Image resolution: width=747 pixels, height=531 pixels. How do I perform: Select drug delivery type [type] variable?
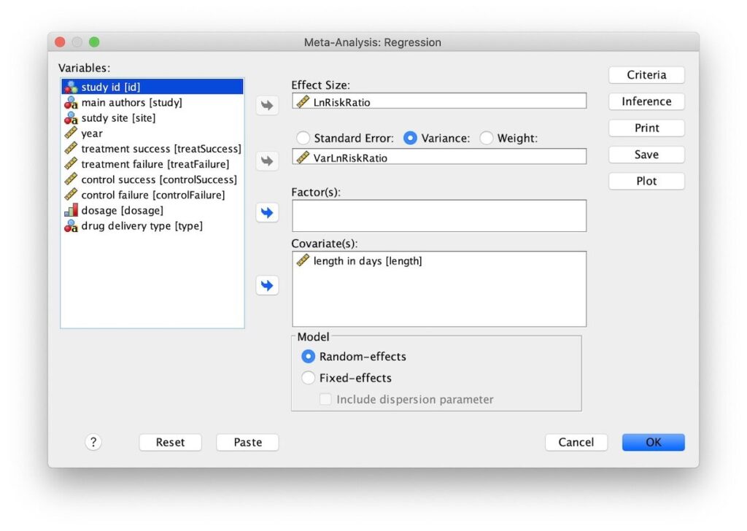click(x=152, y=225)
